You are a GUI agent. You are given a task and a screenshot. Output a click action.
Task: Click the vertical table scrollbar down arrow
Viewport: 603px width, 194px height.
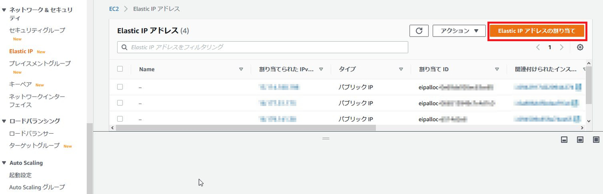click(589, 121)
